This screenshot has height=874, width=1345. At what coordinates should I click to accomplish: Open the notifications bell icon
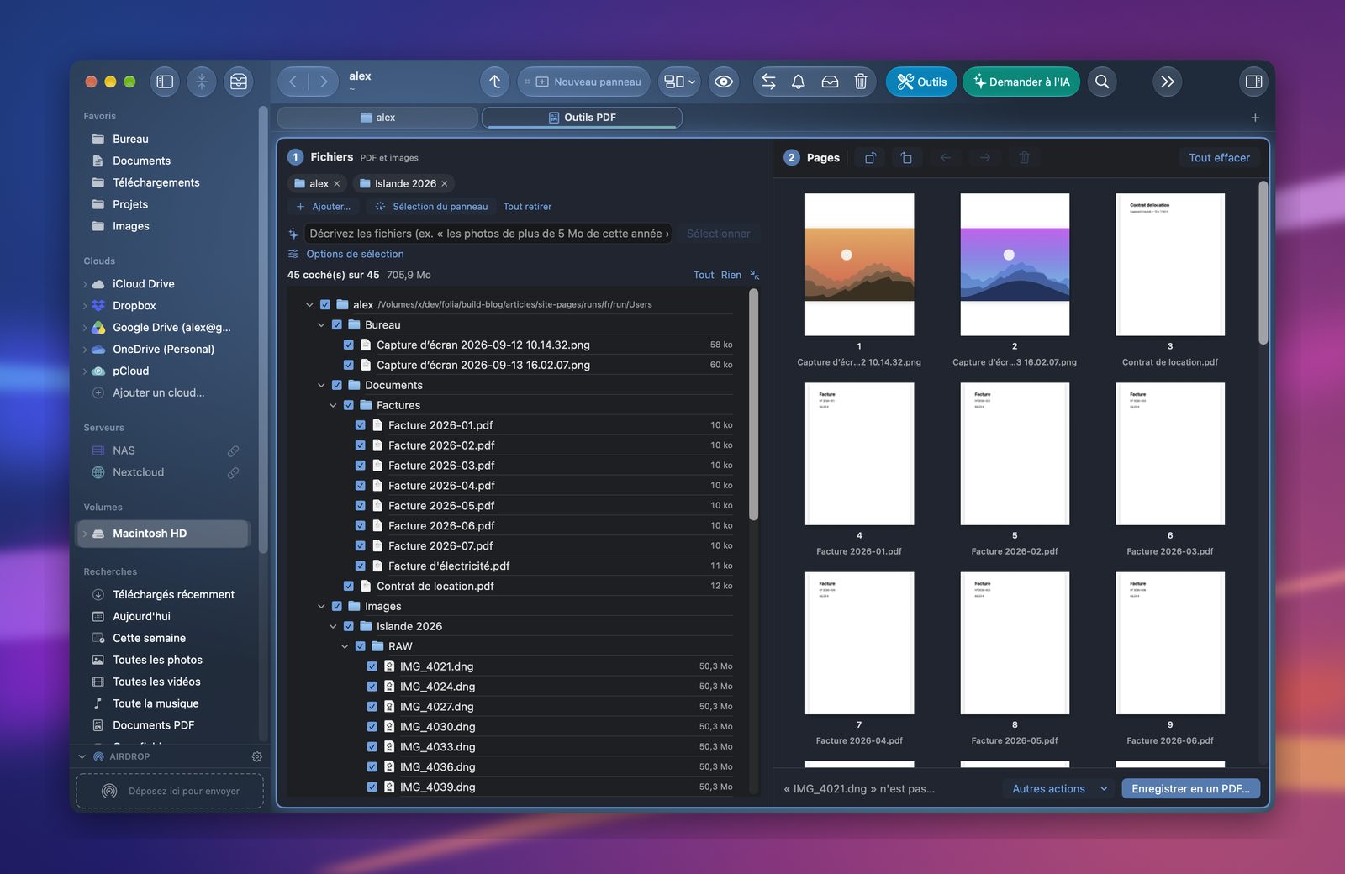coord(799,82)
